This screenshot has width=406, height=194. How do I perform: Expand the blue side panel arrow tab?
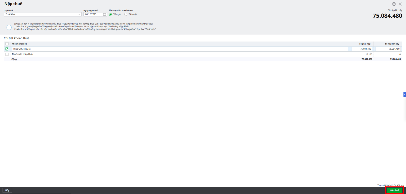(x=404, y=94)
